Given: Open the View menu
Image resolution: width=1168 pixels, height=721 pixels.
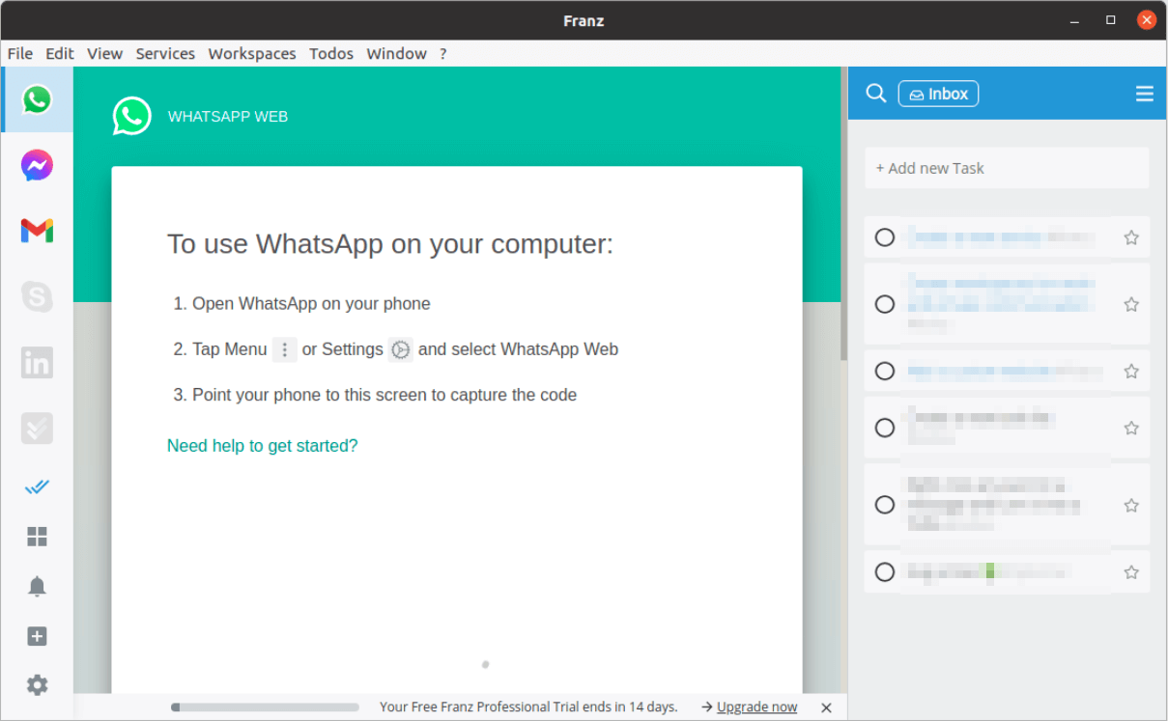Looking at the screenshot, I should tap(104, 53).
